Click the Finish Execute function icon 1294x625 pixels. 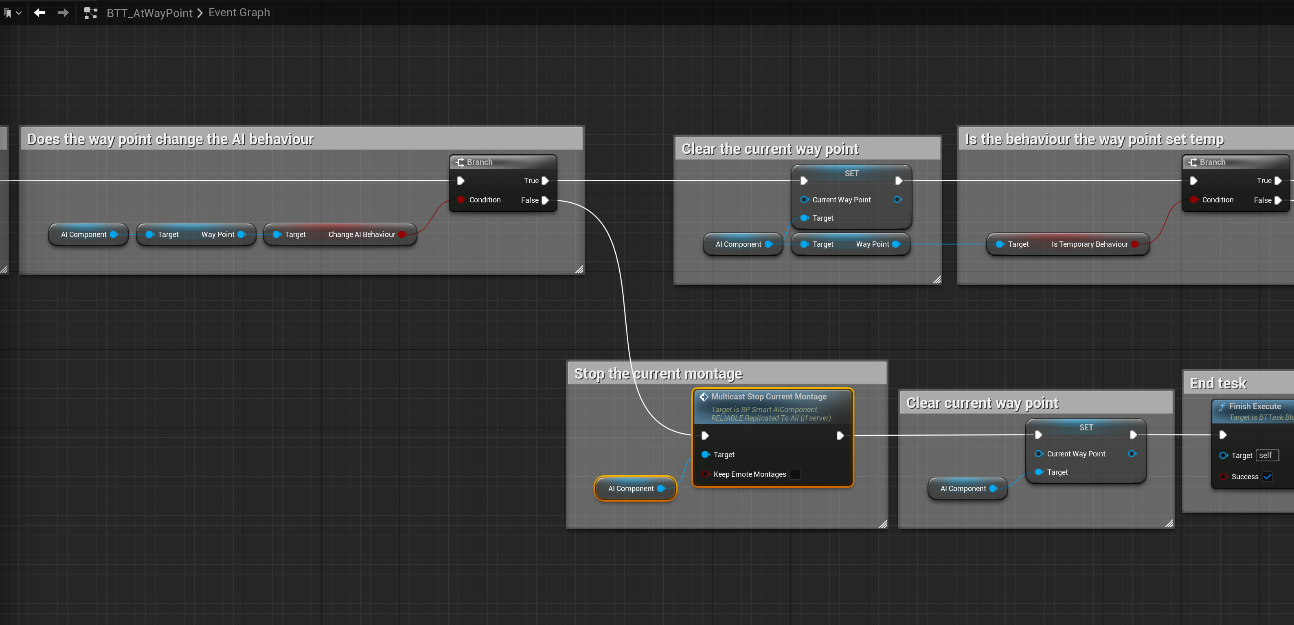[x=1222, y=406]
